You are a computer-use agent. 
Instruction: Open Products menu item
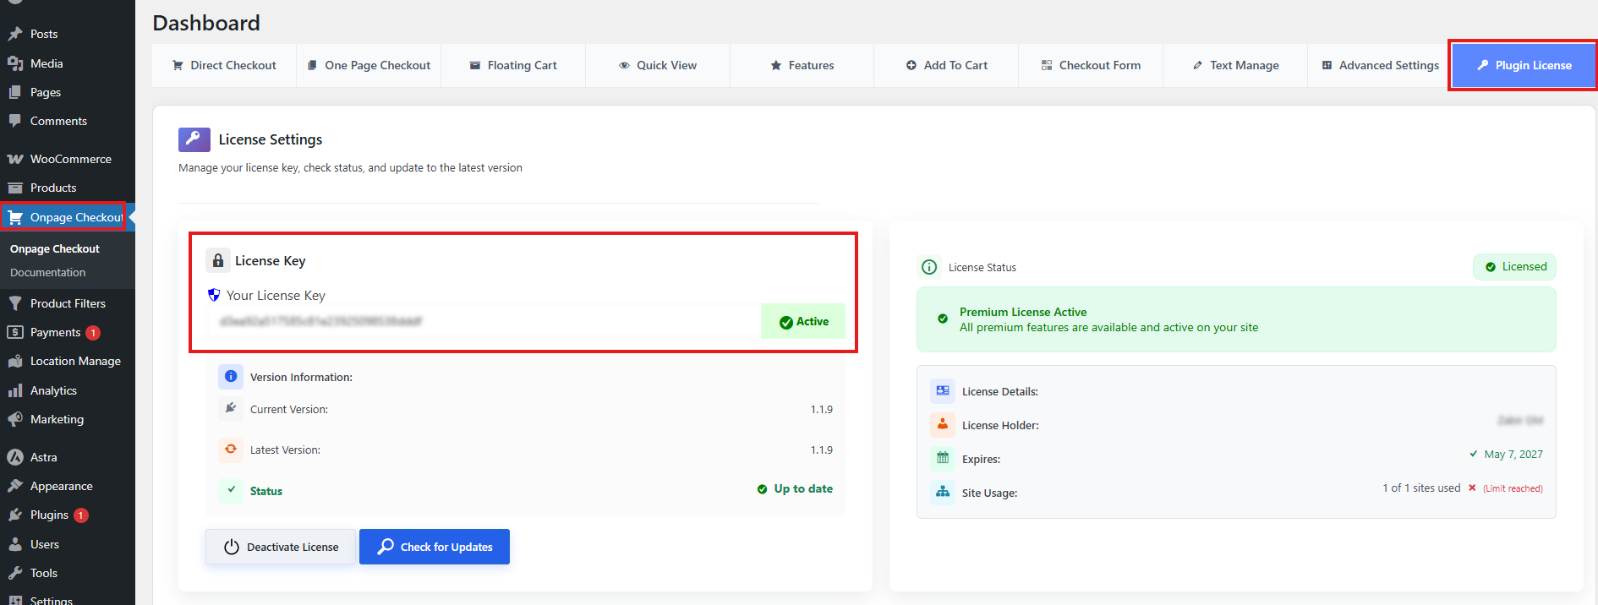pyautogui.click(x=68, y=188)
